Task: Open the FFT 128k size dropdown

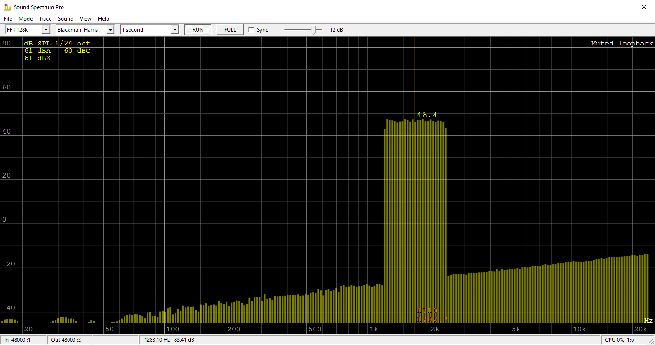Action: point(46,29)
